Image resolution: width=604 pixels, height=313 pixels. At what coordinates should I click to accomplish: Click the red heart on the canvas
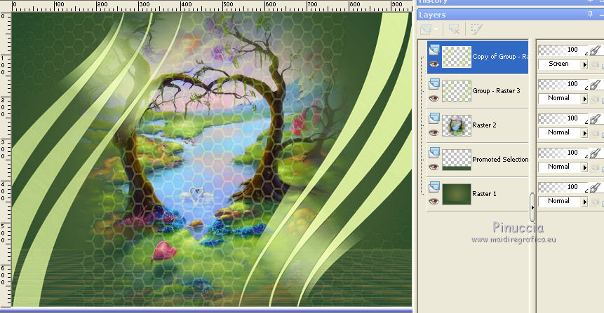click(x=164, y=251)
